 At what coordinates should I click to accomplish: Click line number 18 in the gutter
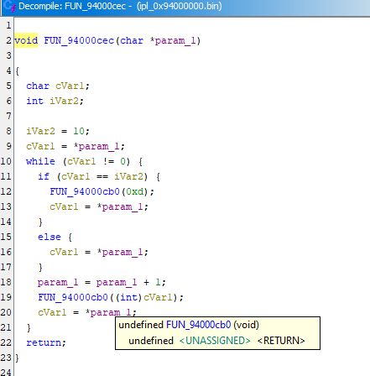pos(6,282)
